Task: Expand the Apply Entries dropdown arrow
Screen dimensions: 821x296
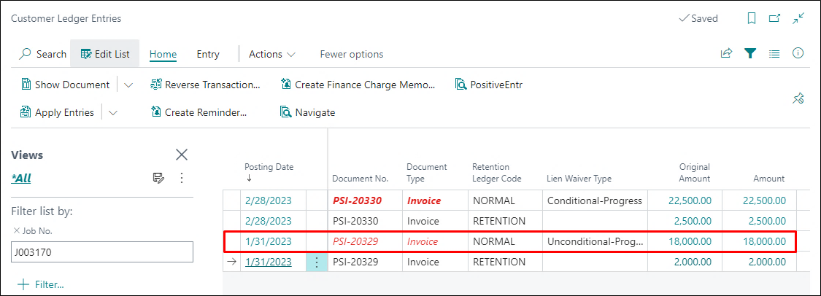Action: tap(113, 112)
